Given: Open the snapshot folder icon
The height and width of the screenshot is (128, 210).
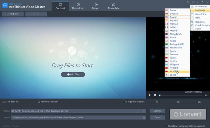Looking at the screenshot, I should [199, 102].
